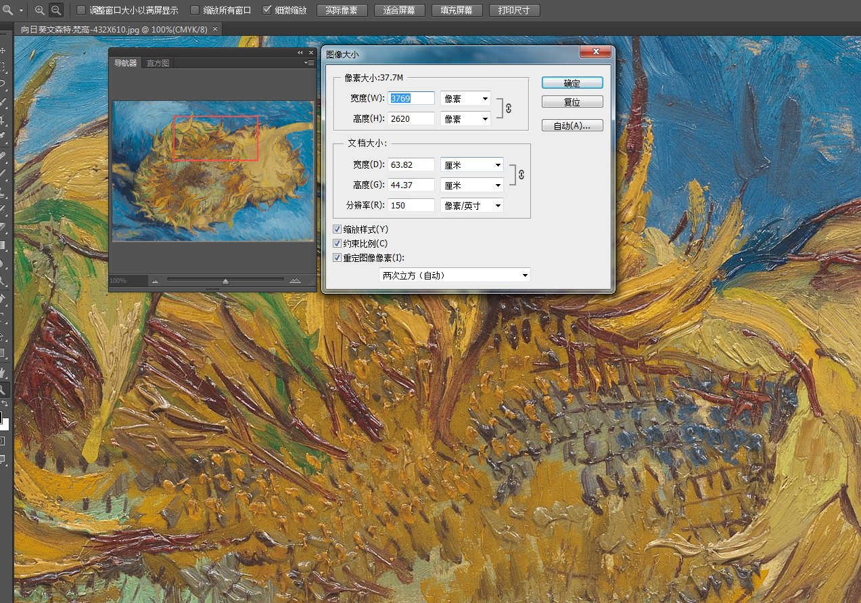Select the Rectangular Marquee tool

pos(3,67)
